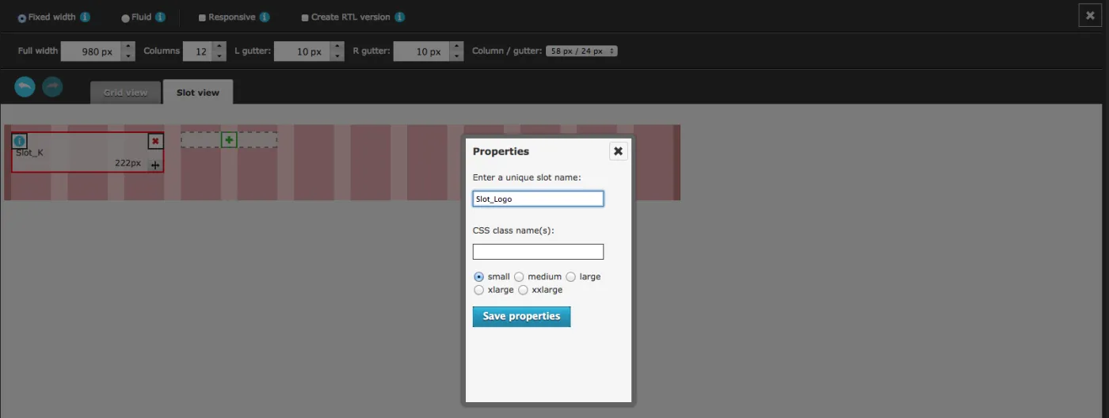Select the large size radio
This screenshot has height=418, width=1109.
570,277
